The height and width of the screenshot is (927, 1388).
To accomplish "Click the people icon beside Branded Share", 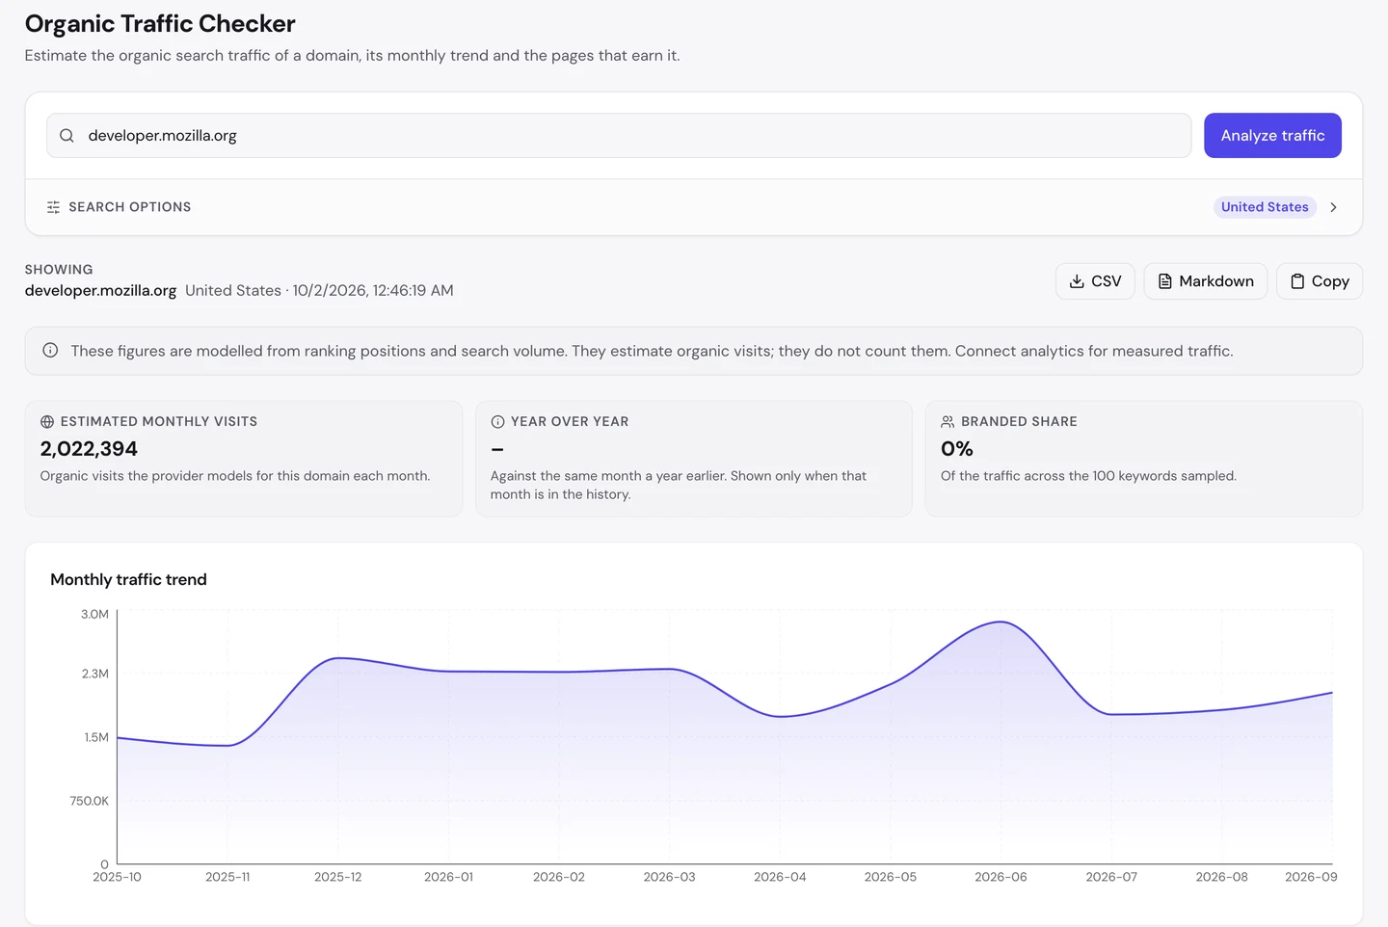I will point(948,422).
